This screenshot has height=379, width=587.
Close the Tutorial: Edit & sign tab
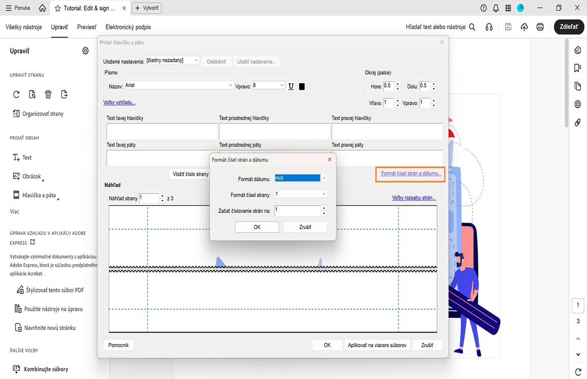coord(124,8)
